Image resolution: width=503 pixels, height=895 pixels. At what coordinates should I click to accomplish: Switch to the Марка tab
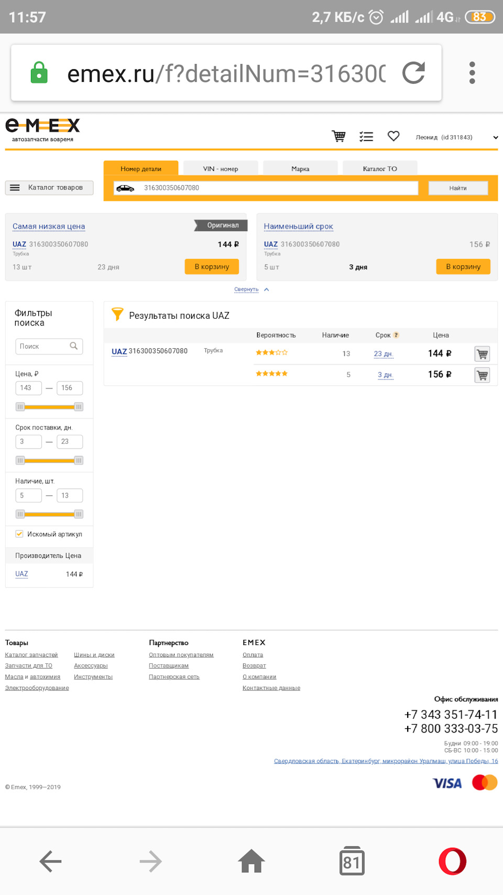(300, 169)
